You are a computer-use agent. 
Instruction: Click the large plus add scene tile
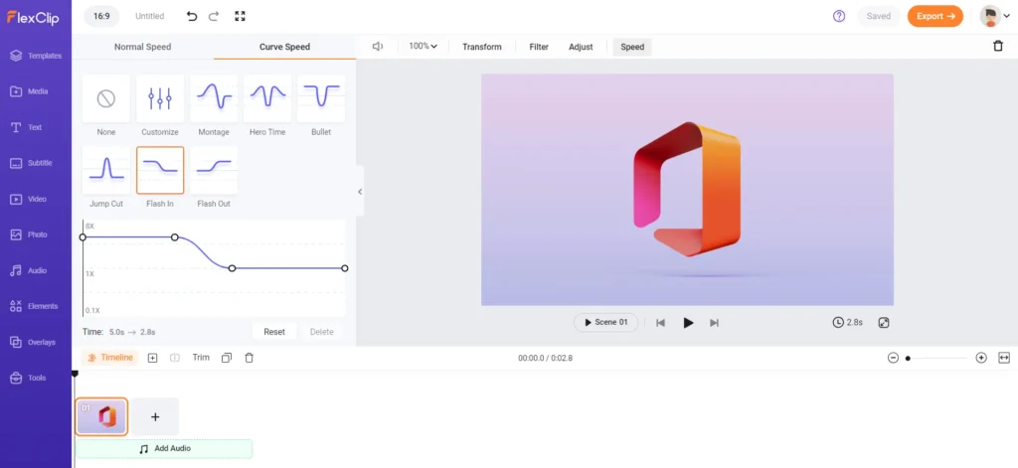pos(155,416)
